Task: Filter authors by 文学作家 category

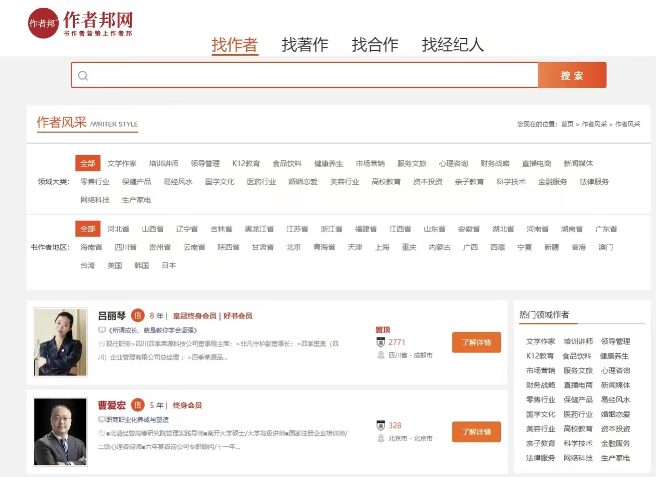Action: pyautogui.click(x=122, y=164)
